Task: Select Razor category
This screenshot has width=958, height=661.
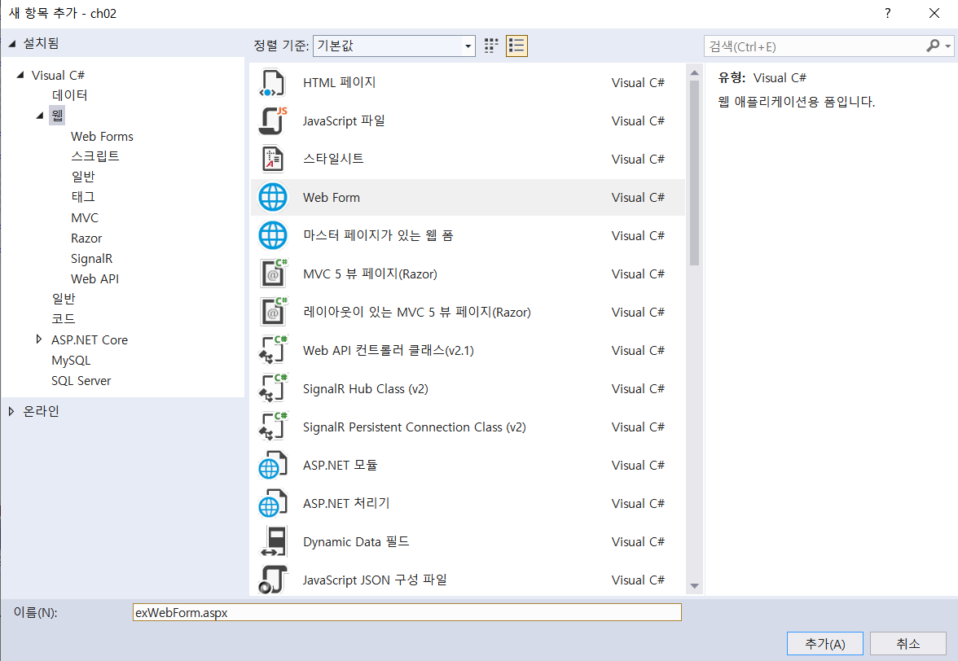Action: (x=86, y=238)
